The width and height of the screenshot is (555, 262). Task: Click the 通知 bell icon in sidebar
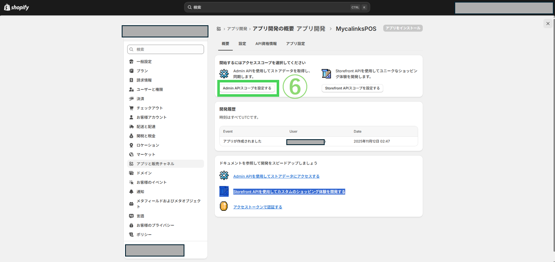[131, 192]
